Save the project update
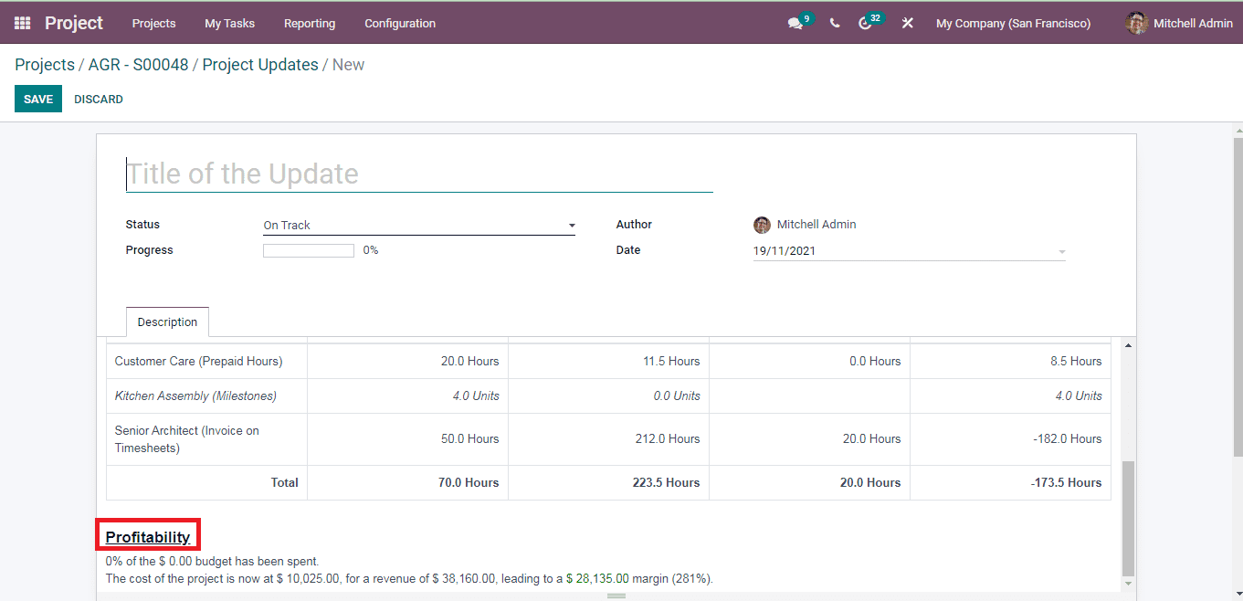1243x601 pixels. pyautogui.click(x=37, y=99)
